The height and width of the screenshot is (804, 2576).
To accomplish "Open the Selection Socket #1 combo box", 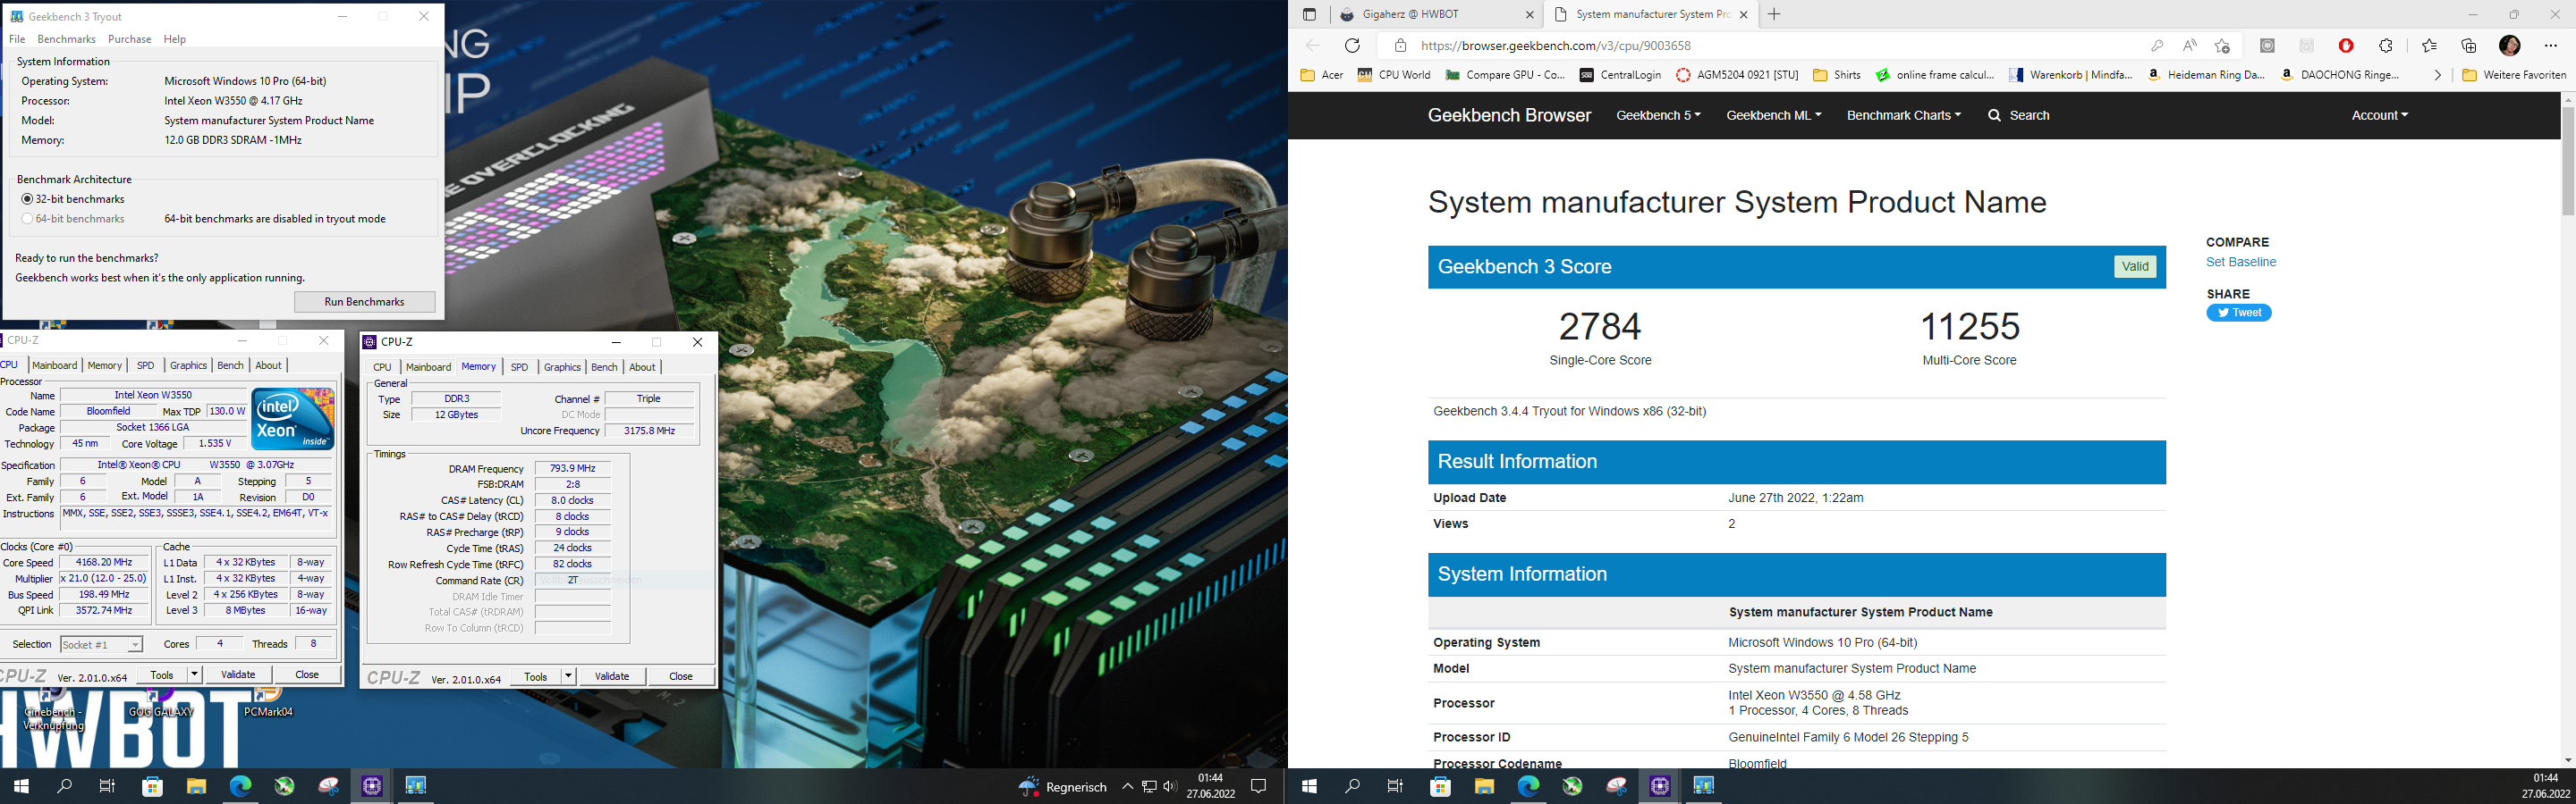I will point(102,645).
